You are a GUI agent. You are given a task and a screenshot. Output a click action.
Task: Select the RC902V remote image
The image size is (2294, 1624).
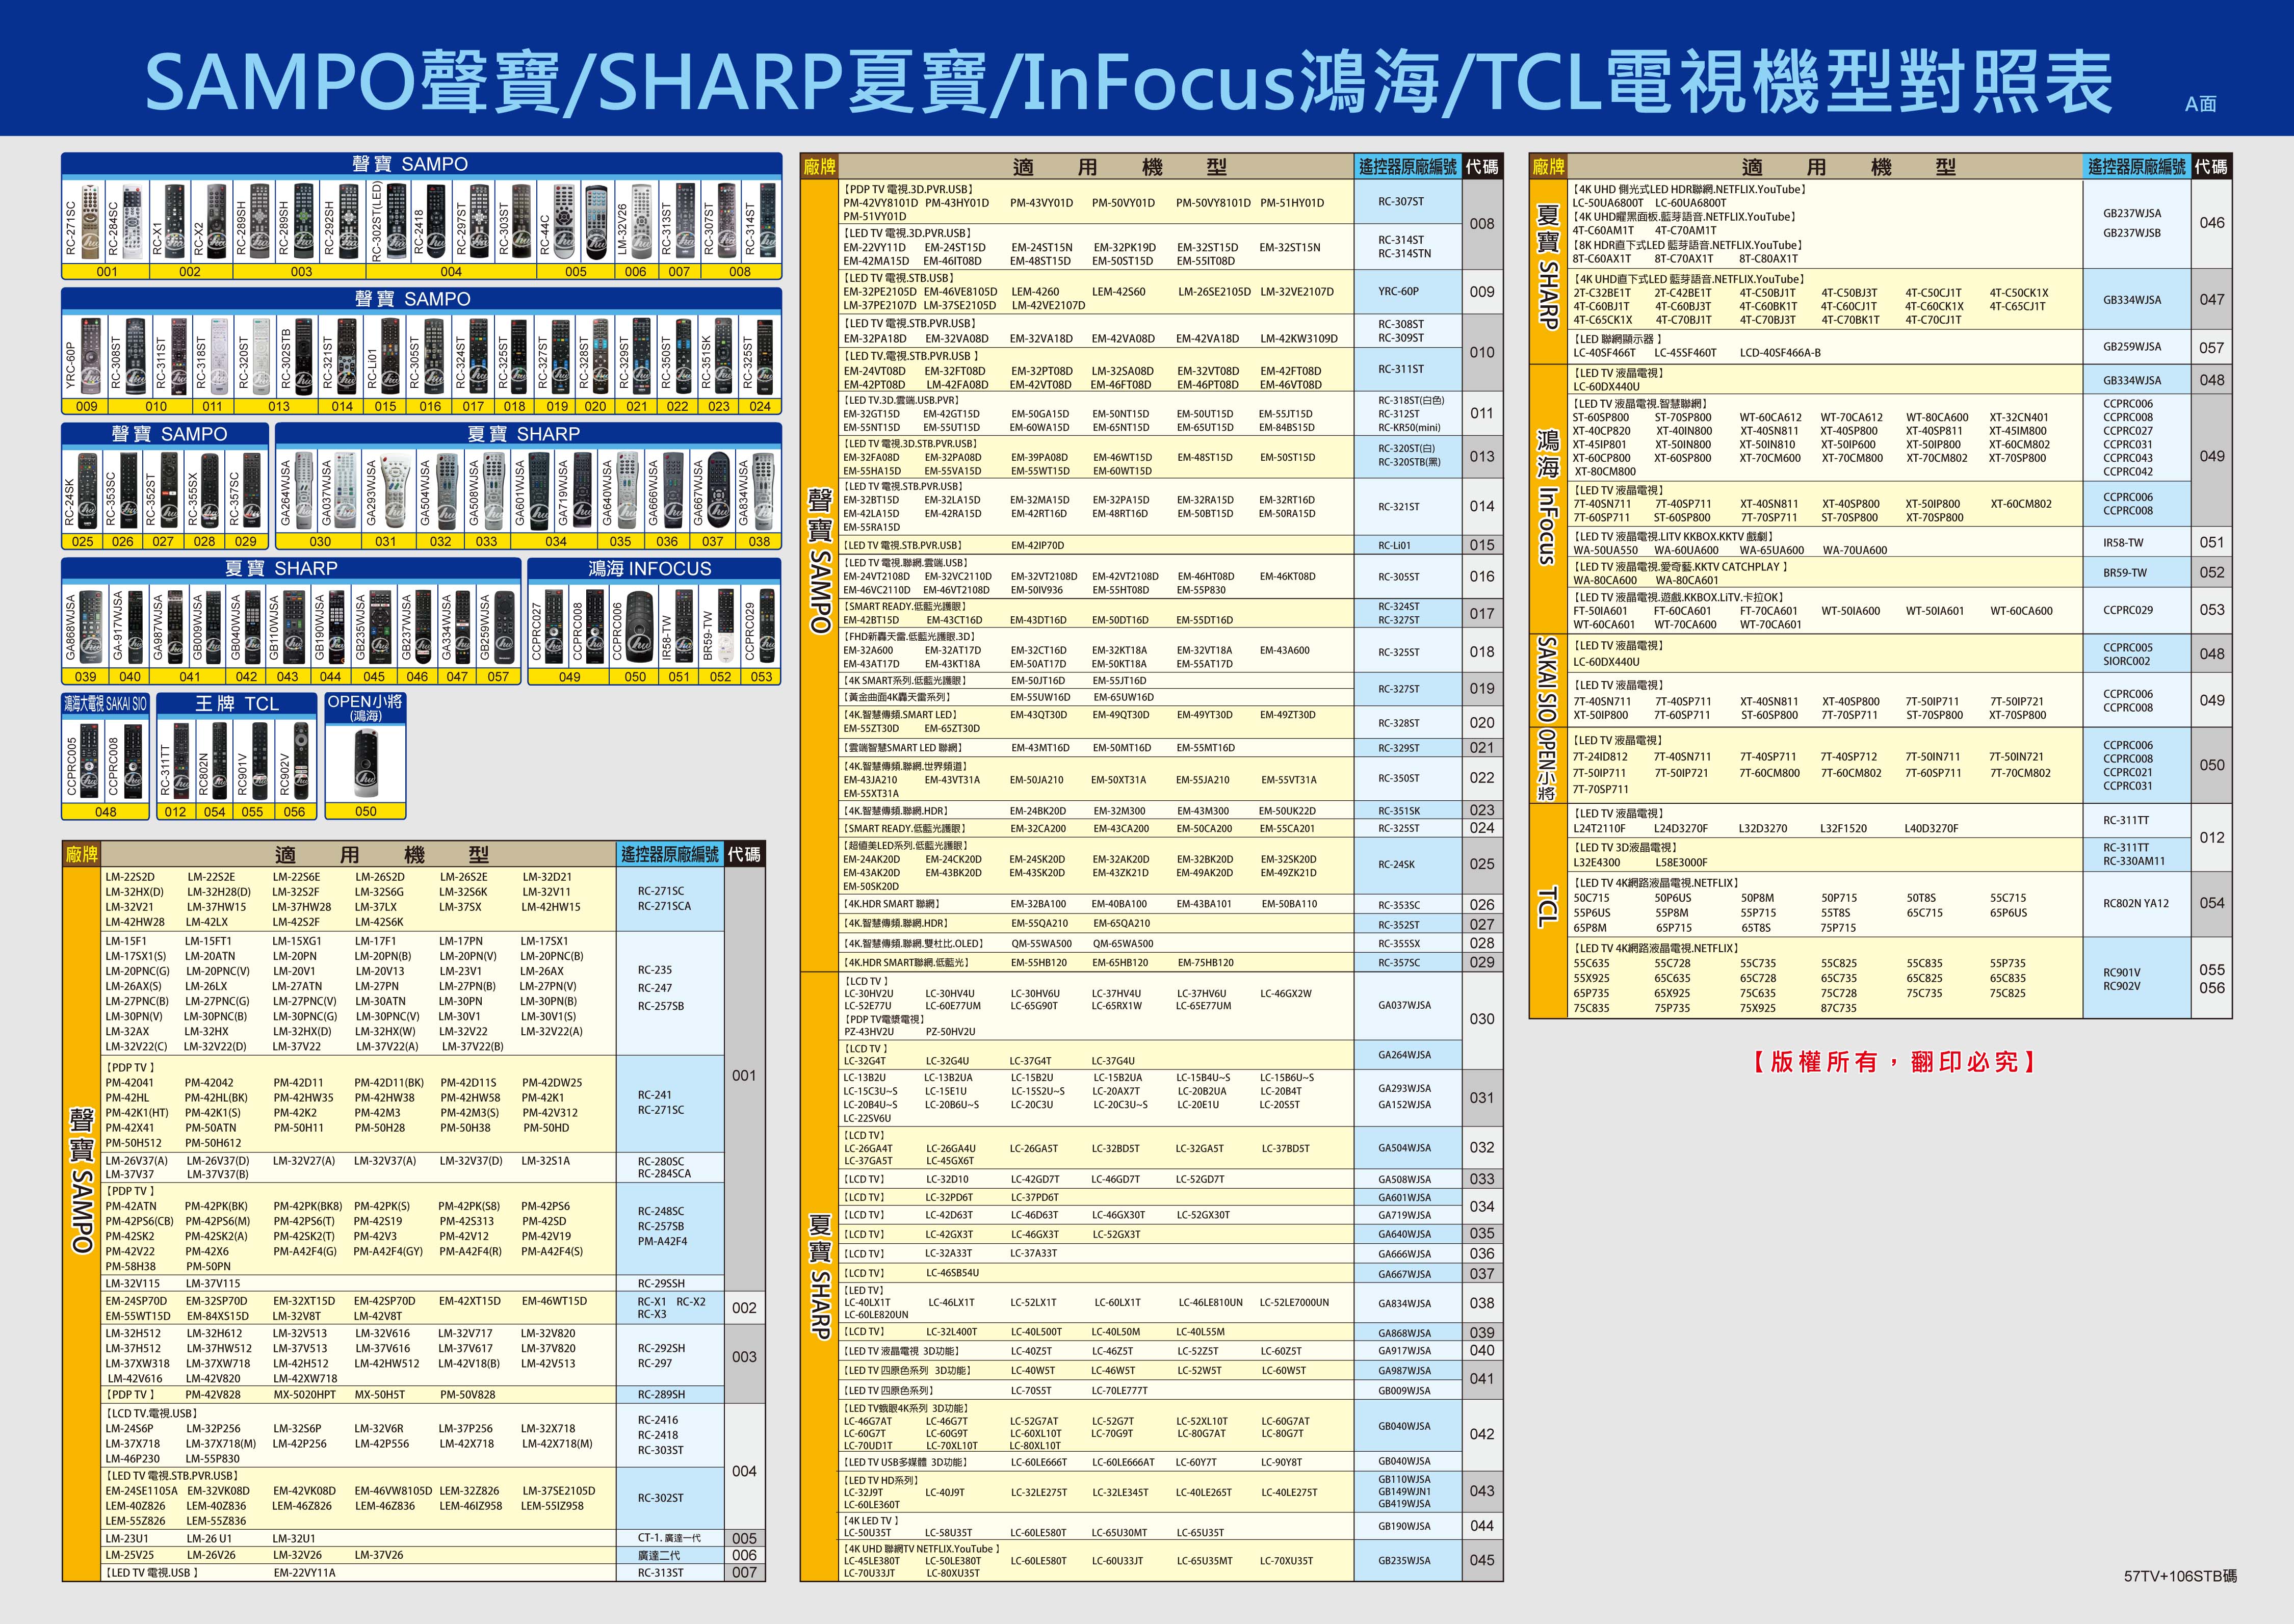click(302, 760)
